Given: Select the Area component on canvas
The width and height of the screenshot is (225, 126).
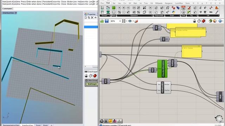Looking at the screenshot, I should 106,81.
